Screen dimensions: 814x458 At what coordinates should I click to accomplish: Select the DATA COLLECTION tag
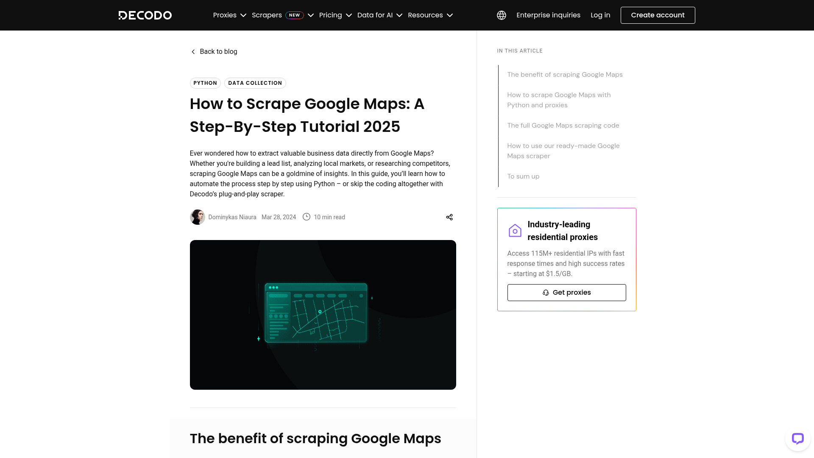255,83
